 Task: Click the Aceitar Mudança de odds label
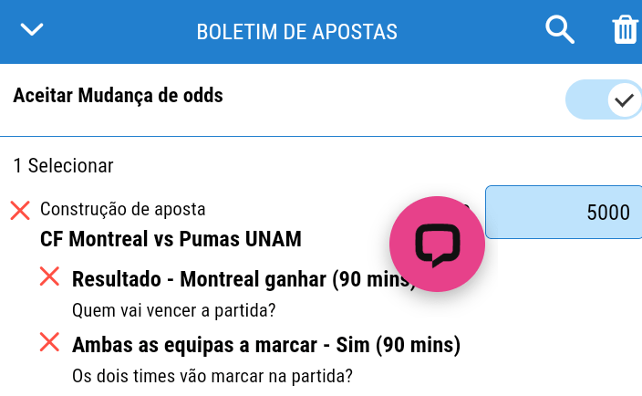118,96
